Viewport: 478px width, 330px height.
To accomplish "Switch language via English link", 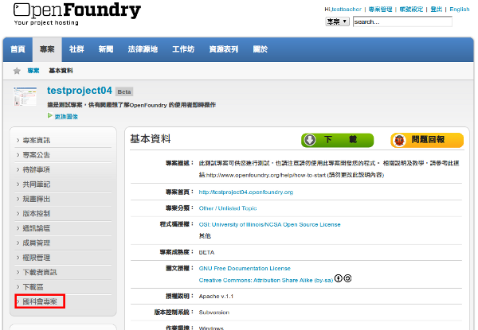I will coord(460,10).
